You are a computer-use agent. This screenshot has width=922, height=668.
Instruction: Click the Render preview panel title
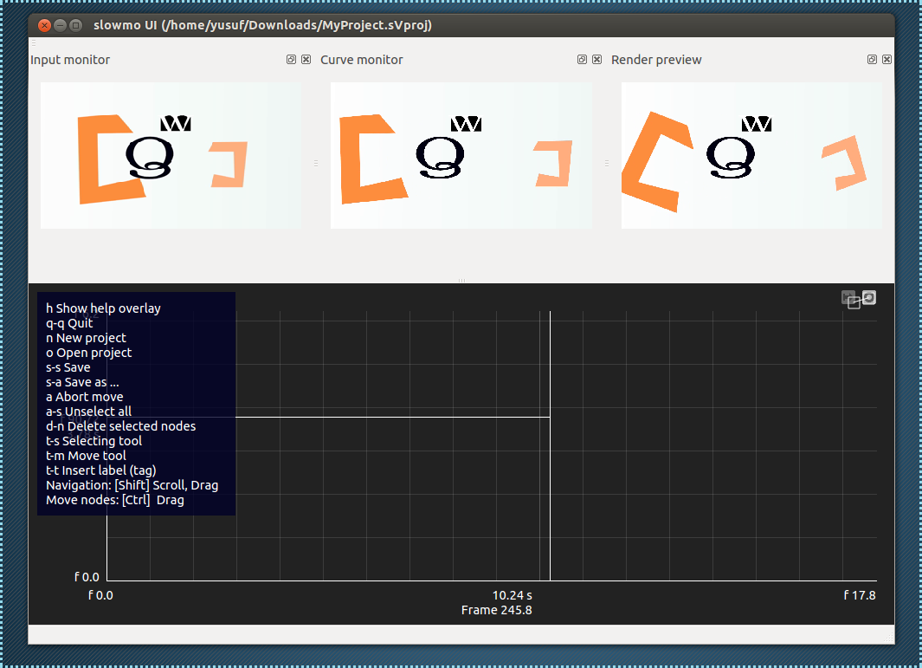(656, 60)
